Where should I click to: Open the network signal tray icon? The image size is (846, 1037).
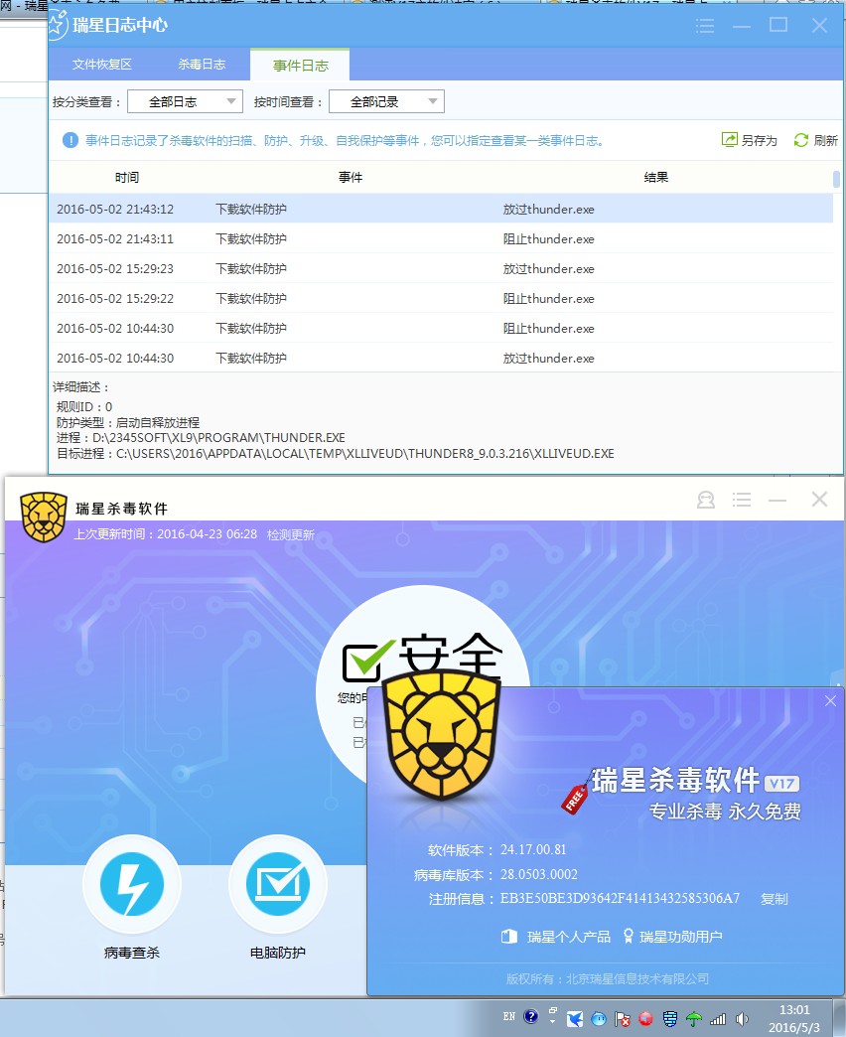pos(718,1019)
